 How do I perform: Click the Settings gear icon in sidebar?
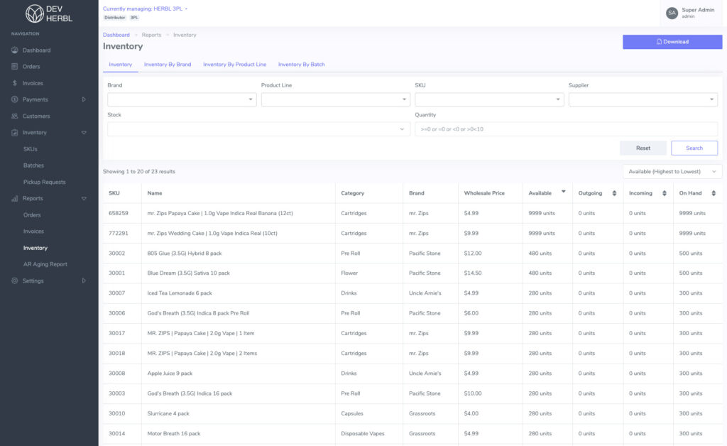pyautogui.click(x=14, y=281)
